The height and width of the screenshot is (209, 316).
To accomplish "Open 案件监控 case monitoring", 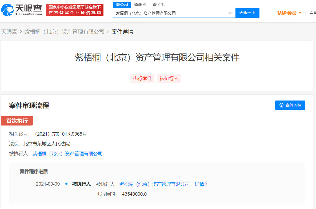I will [x=290, y=105].
